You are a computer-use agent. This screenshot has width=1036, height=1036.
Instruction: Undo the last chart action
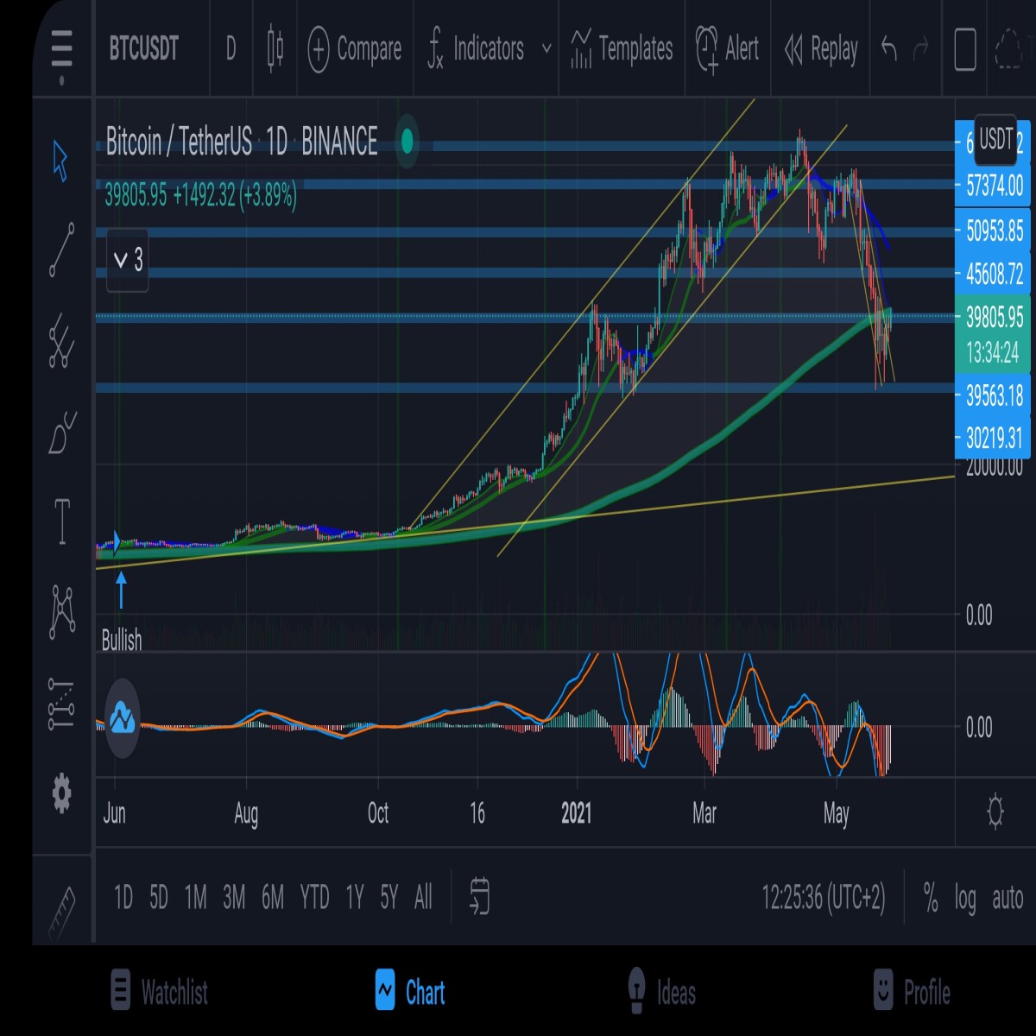(889, 48)
